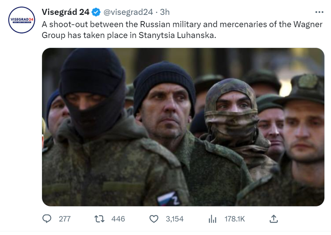Open the 3h timestamp link
The height and width of the screenshot is (235, 331).
tap(164, 12)
